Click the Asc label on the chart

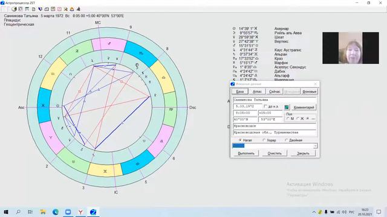click(x=21, y=107)
